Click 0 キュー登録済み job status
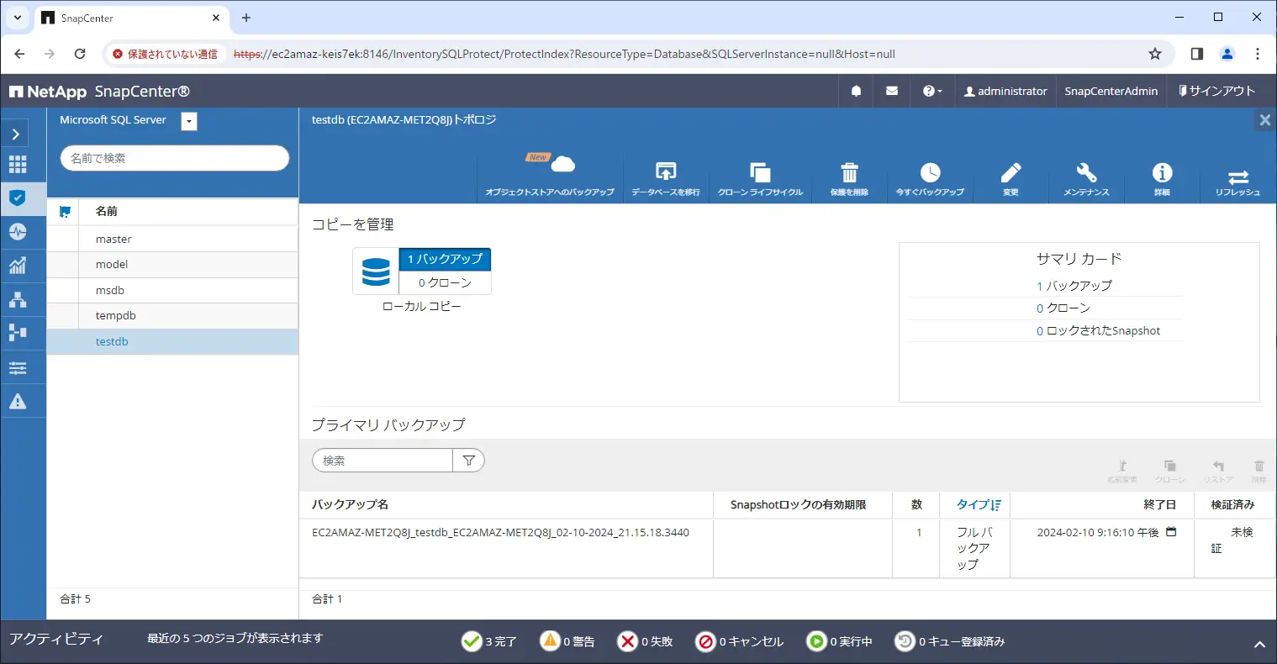This screenshot has width=1277, height=664. [950, 641]
